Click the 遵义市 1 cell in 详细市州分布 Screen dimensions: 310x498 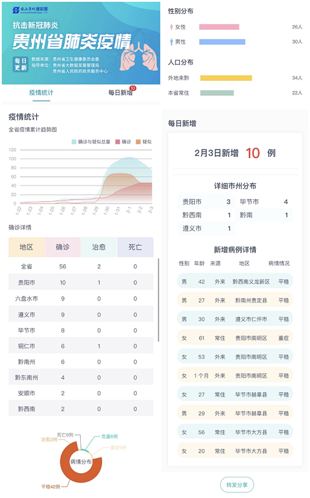pyautogui.click(x=207, y=228)
